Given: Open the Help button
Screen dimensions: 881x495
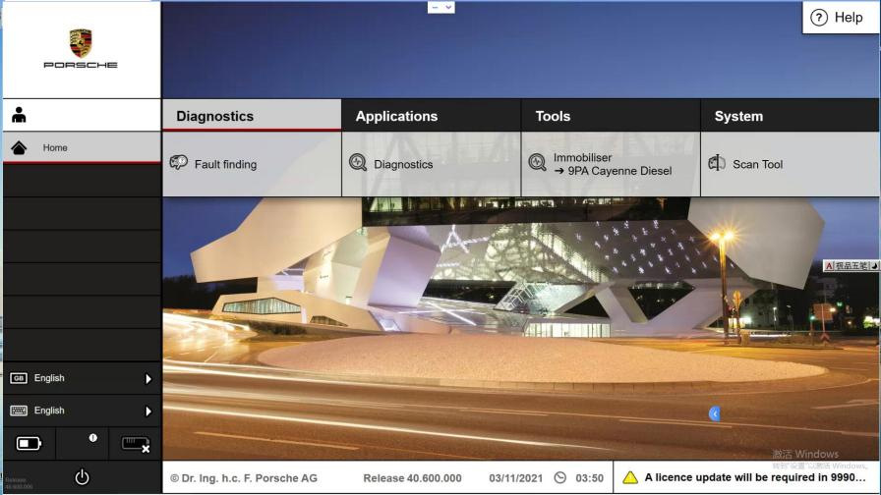Looking at the screenshot, I should [838, 17].
